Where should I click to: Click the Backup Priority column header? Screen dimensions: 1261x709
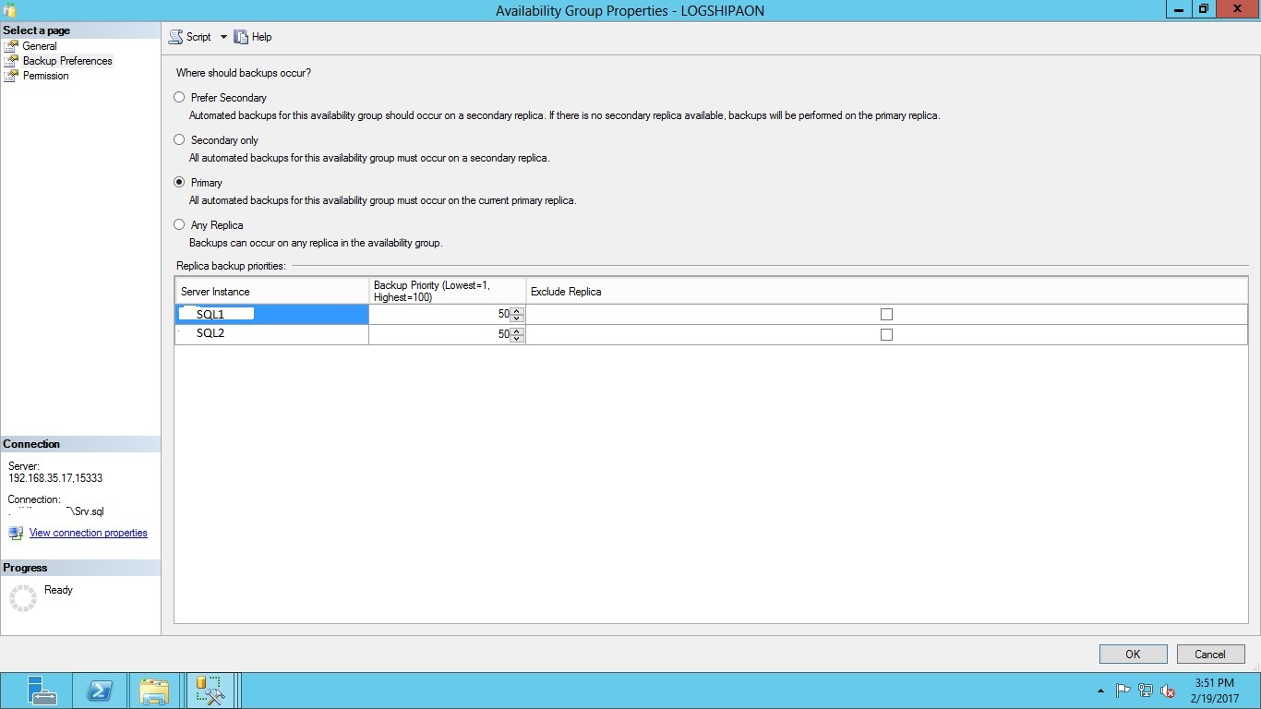pos(448,292)
